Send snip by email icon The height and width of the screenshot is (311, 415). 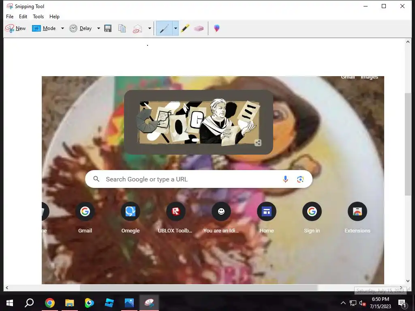point(137,29)
